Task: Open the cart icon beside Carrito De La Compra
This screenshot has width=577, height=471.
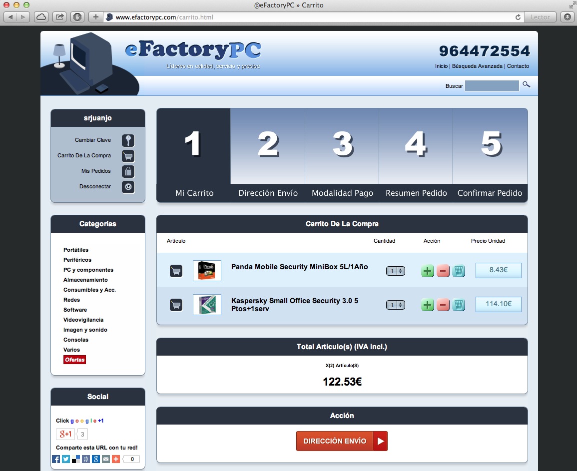Action: tap(128, 156)
